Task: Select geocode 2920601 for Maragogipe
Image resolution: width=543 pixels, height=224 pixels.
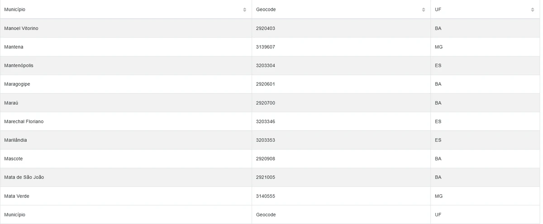Action: (x=266, y=84)
